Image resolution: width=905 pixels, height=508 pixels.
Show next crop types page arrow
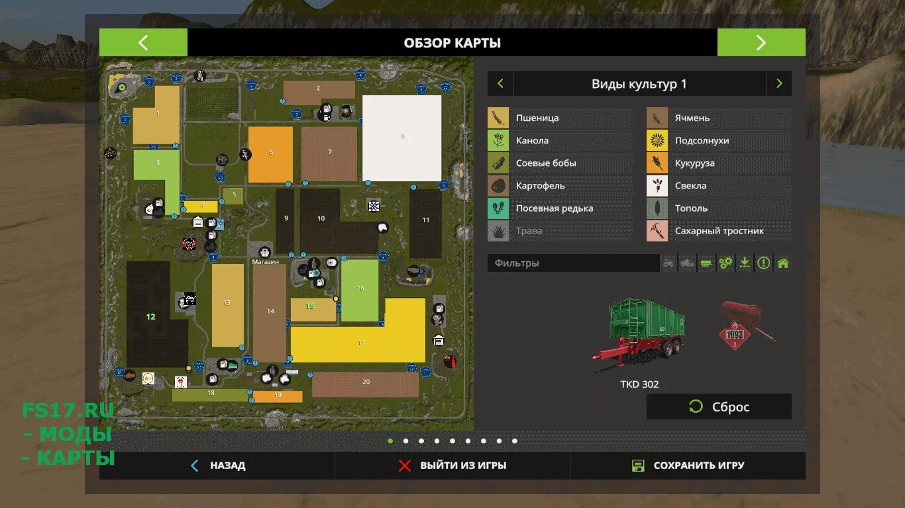coord(779,84)
